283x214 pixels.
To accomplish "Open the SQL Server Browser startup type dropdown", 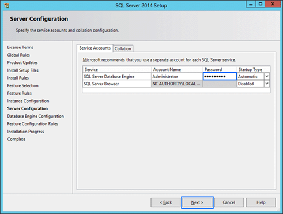I will tap(267, 84).
